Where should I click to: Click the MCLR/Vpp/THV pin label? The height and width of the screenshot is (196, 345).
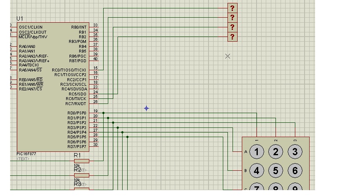[x=33, y=37]
